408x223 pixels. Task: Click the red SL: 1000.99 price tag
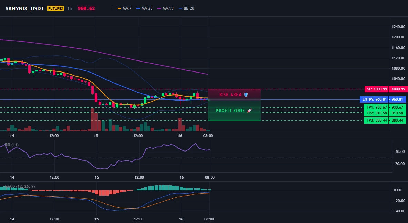click(x=385, y=89)
